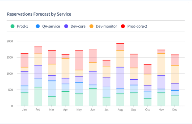Screen dimensions: 192x124
Task: Click the orange Dev-monitor legend dot
Action: [91, 26]
